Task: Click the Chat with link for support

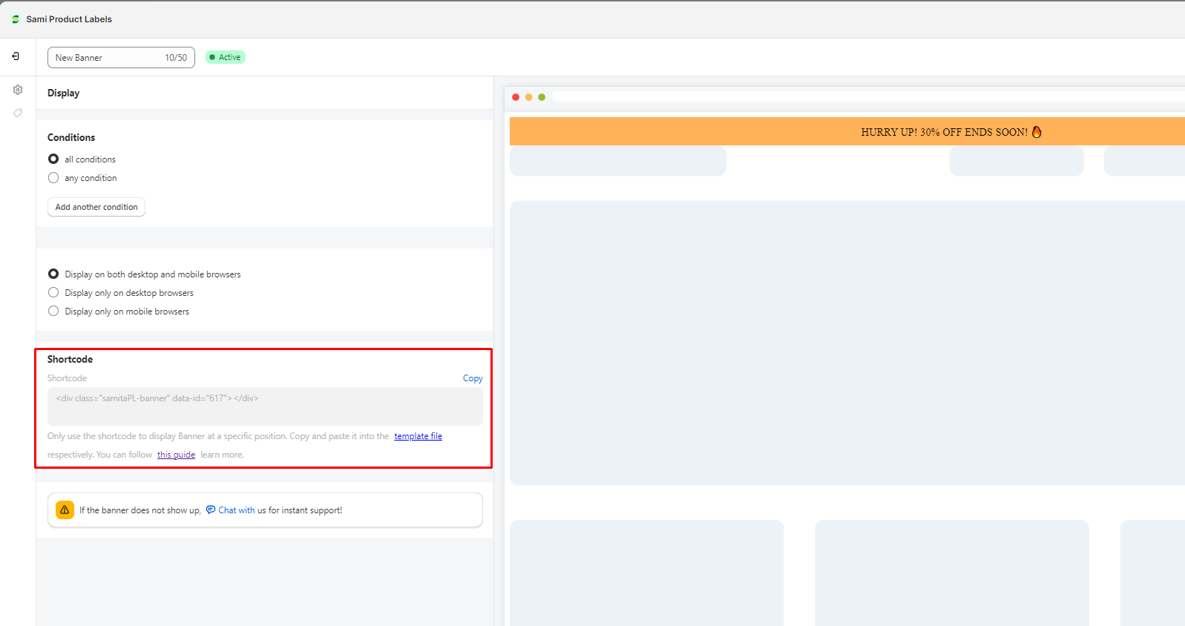Action: 236,510
